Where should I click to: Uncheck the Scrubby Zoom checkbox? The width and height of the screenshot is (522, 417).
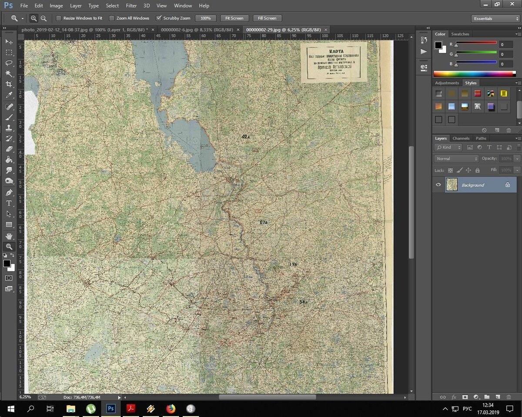[159, 18]
